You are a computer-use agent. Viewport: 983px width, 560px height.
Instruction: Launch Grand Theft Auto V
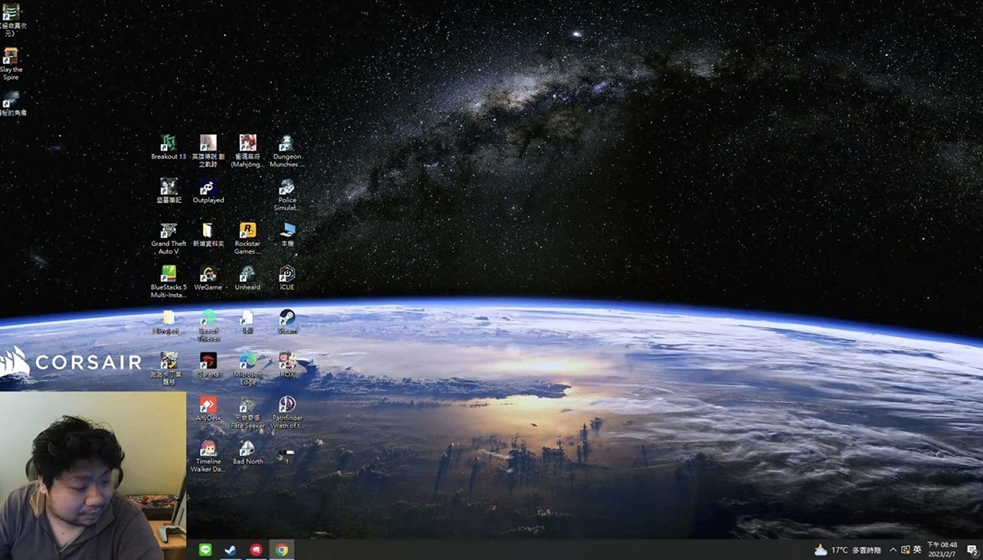coord(169,238)
